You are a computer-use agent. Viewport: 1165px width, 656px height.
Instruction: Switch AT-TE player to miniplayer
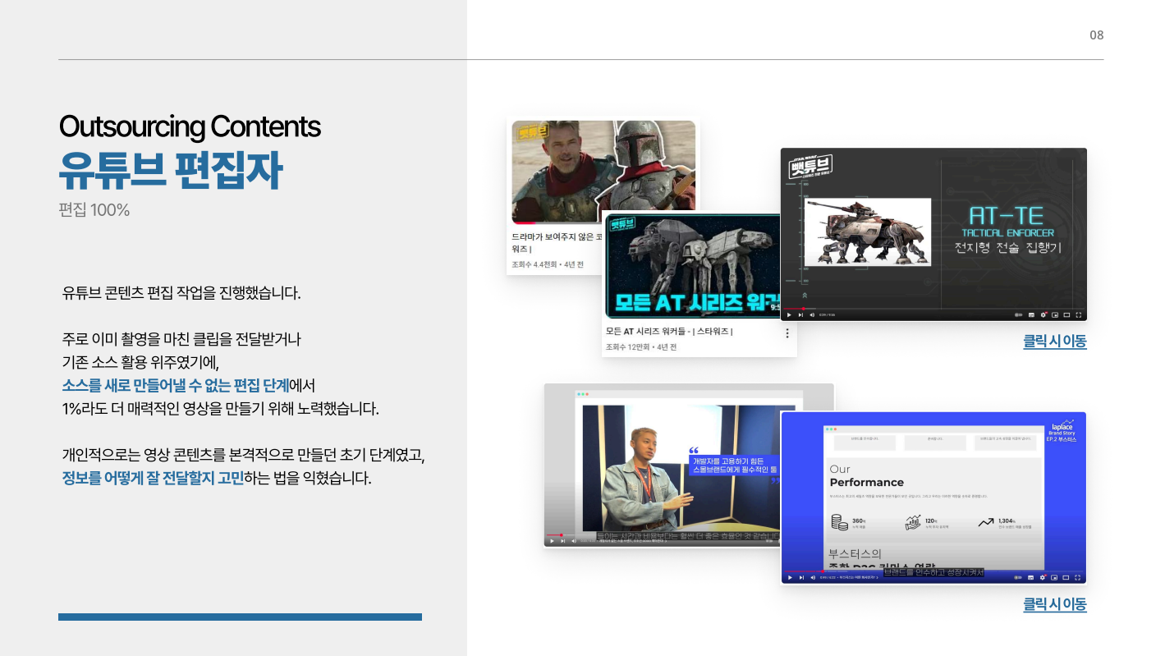pyautogui.click(x=1055, y=314)
